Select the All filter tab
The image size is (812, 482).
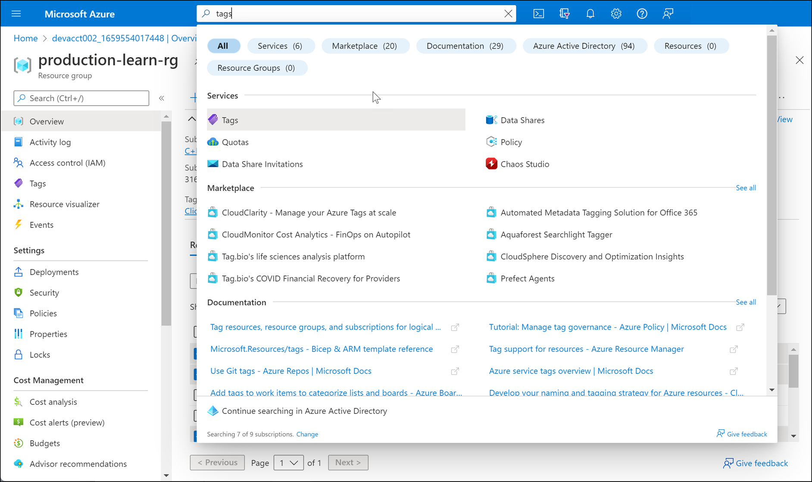point(223,46)
